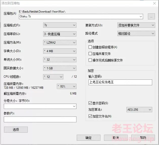Screen dimensions: 159x145
Task: Check 操作完成后删除源文件 option
Action: 90,60
